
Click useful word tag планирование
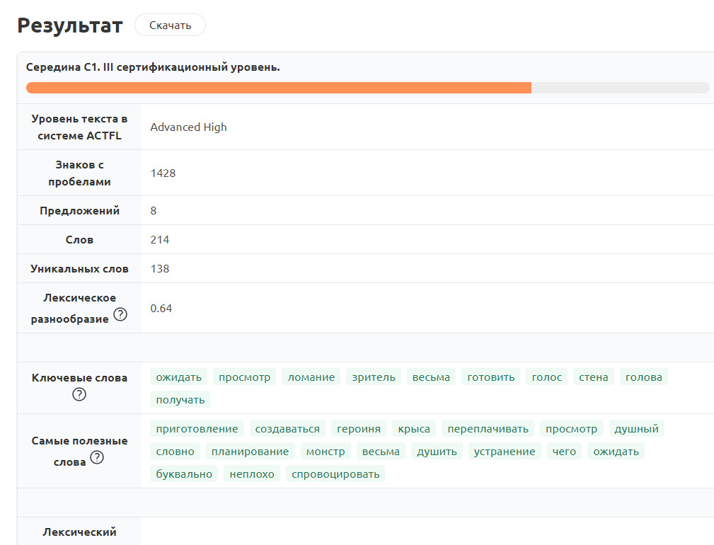pos(251,452)
